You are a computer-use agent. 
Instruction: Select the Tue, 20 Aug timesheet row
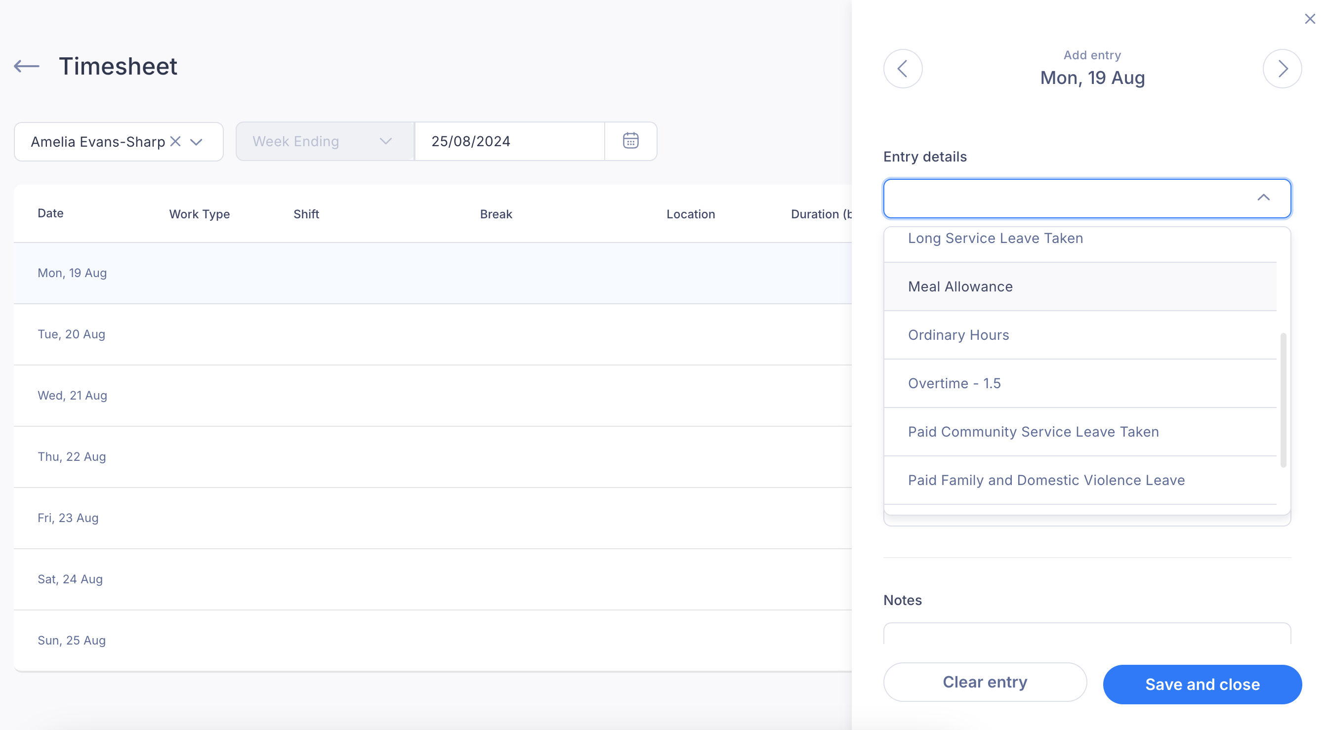pyautogui.click(x=433, y=334)
